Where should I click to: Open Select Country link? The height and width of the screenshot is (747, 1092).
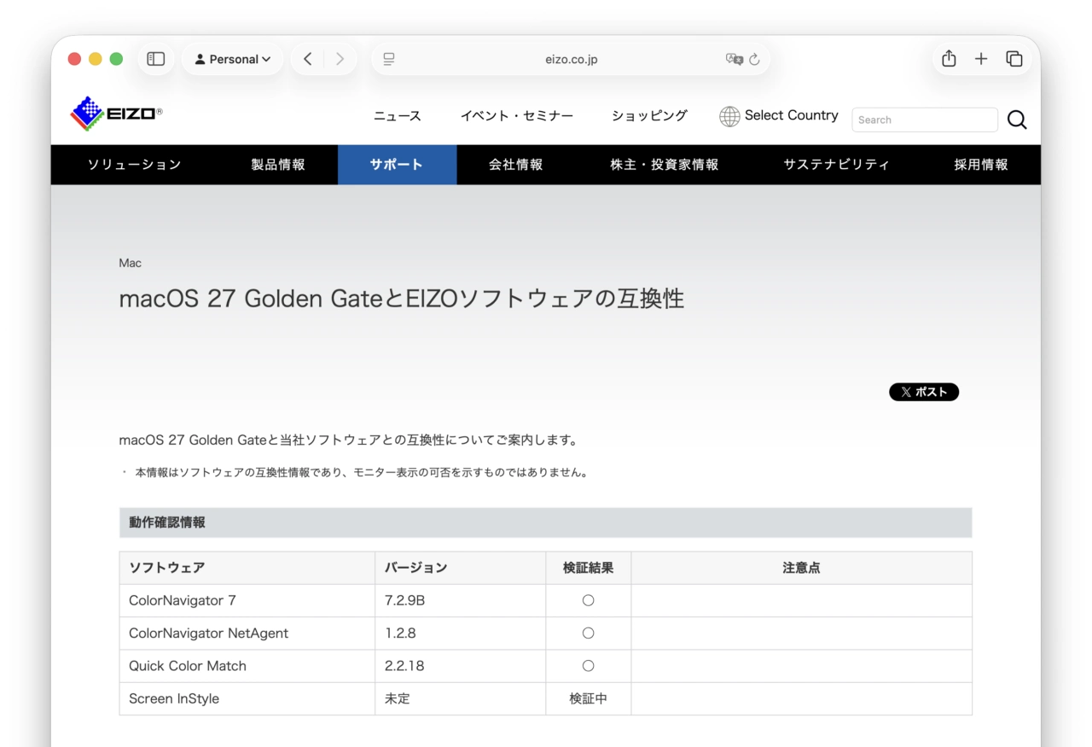791,115
